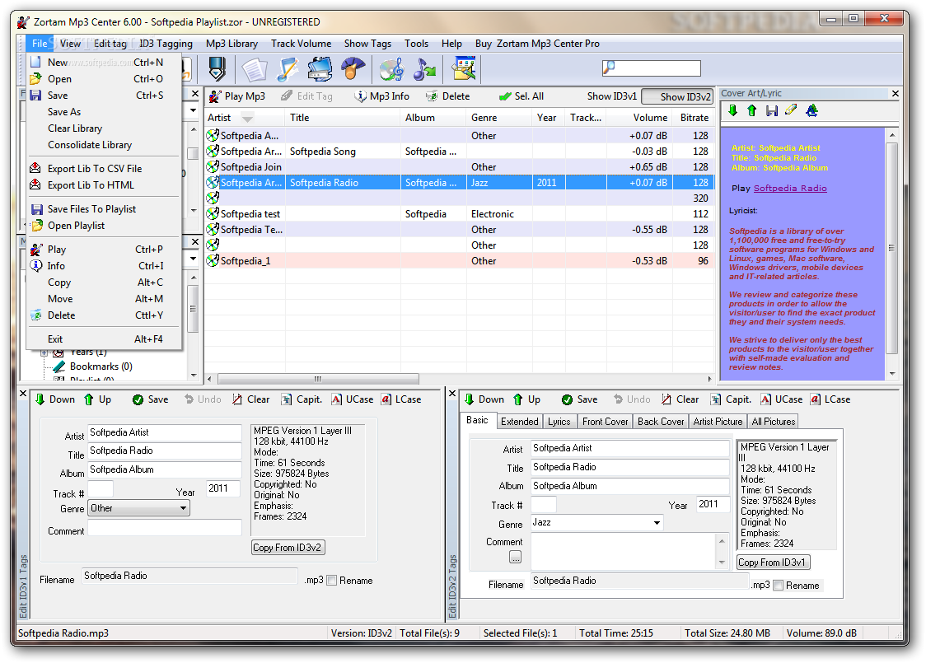Toggle the Show ID3v2 button

click(676, 97)
